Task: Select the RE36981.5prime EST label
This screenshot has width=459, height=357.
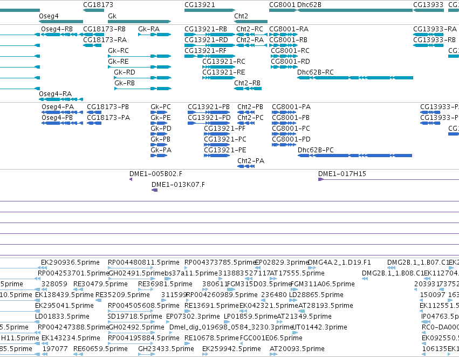Action: (x=165, y=284)
